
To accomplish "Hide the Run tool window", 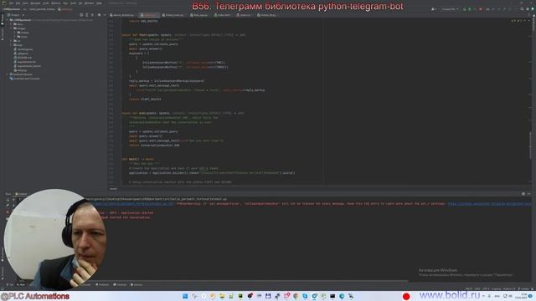I will (528, 193).
